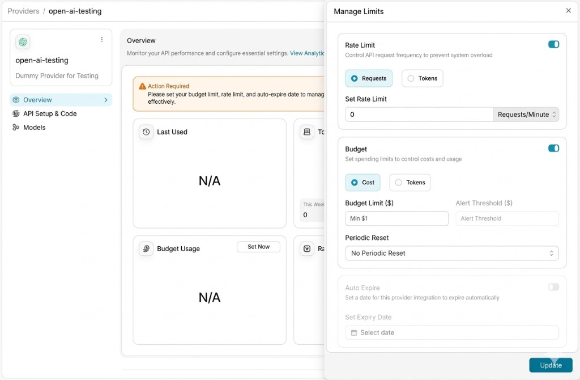
Task: Click the Alert Threshold input field
Action: [507, 218]
